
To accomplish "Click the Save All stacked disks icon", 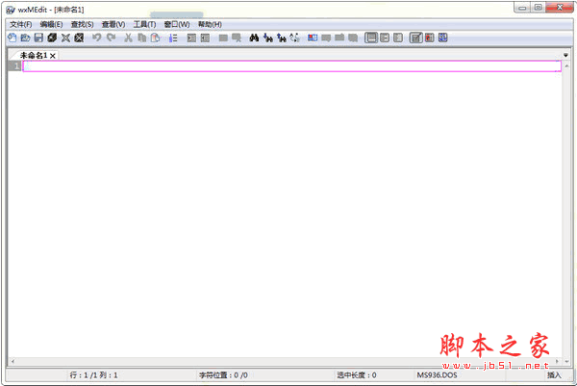I will (52, 38).
